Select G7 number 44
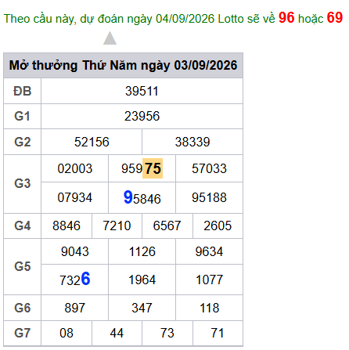Viewport: 349px width, 350px height. pos(117,334)
